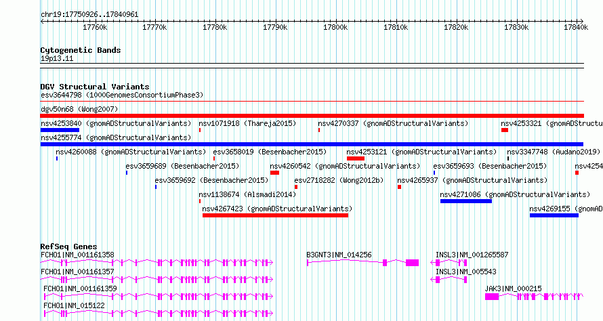The width and height of the screenshot is (603, 321).
Task: Select the dgv50n68 Wong2007 red variant bar
Action: [x=312, y=116]
